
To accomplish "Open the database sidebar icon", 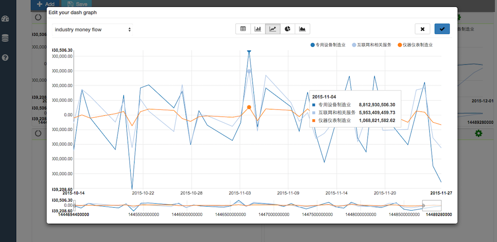I will pos(5,38).
